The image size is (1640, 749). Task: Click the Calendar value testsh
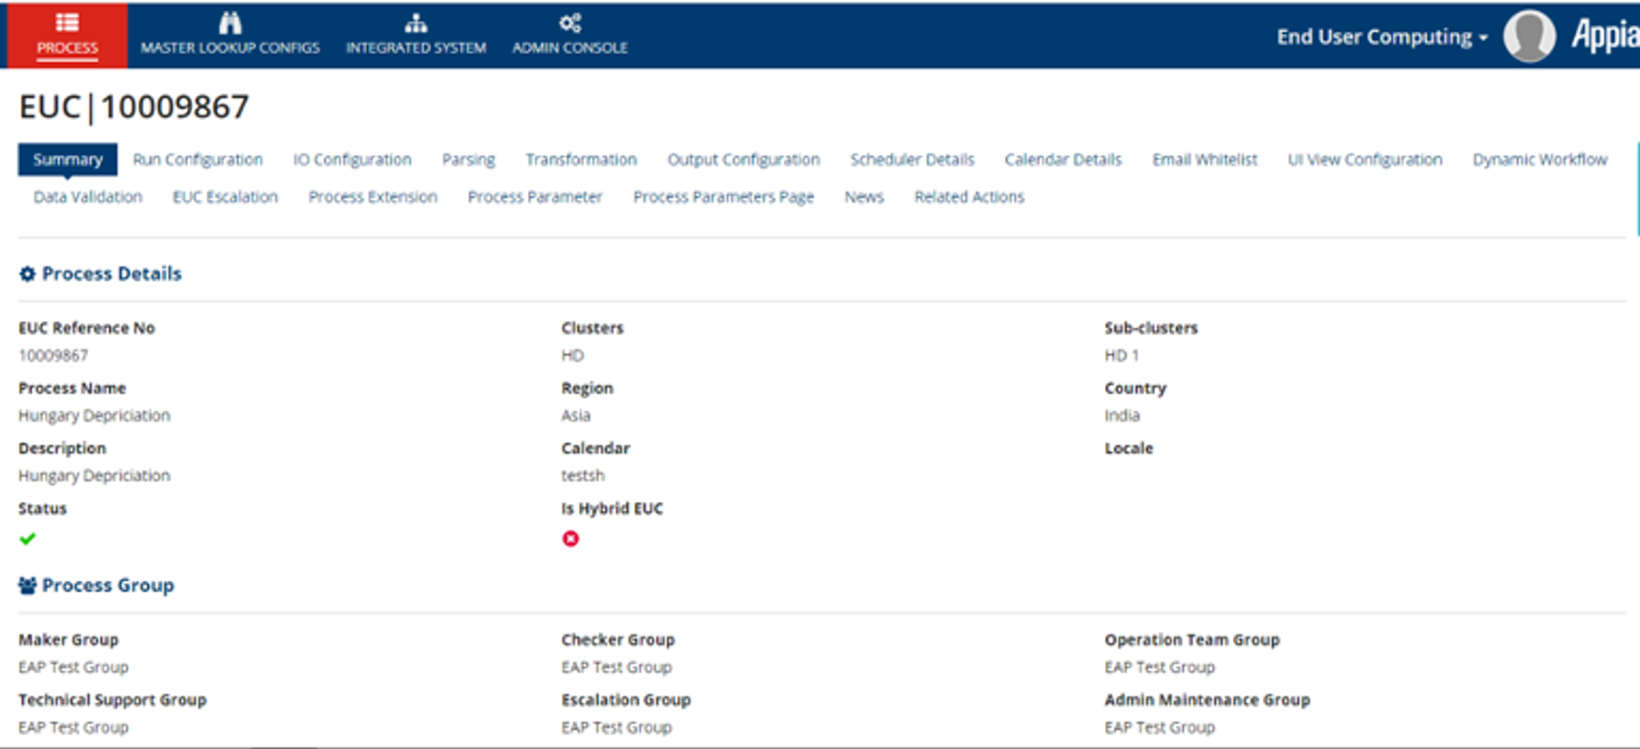[x=583, y=475]
